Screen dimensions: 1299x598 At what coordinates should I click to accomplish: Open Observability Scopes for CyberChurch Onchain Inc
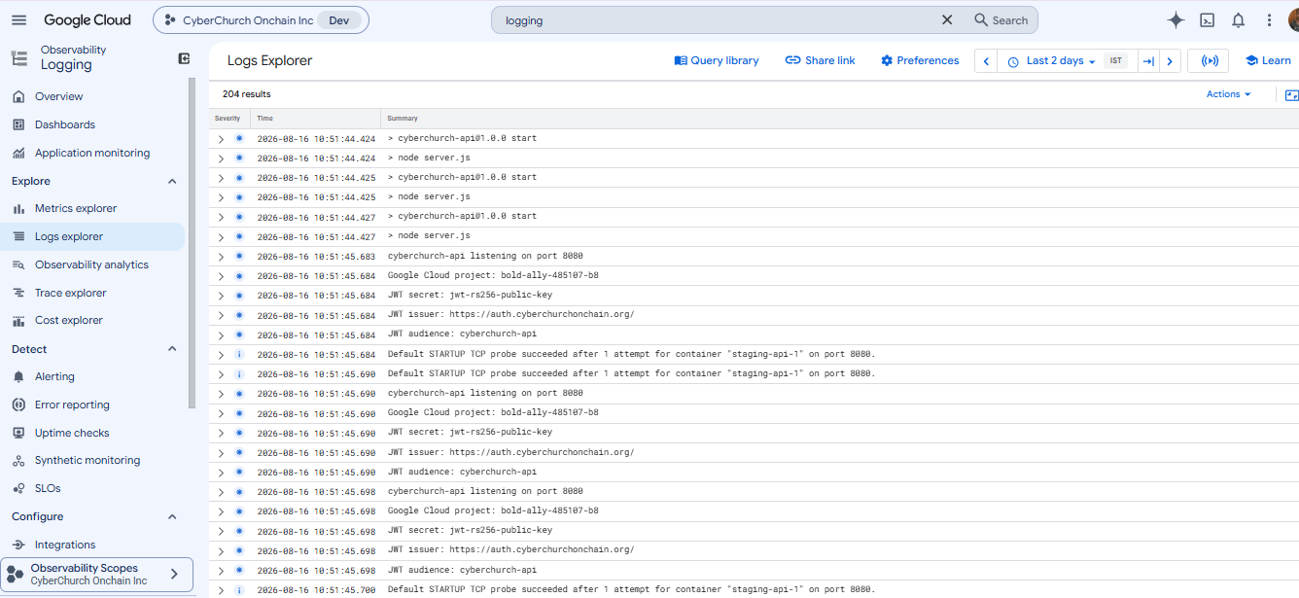(97, 574)
